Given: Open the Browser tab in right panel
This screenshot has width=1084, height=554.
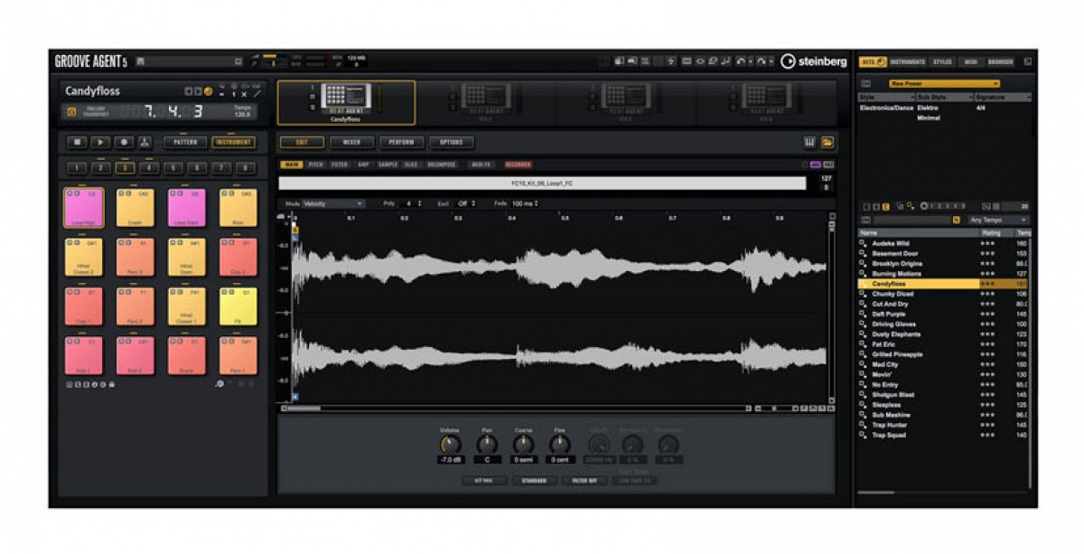Looking at the screenshot, I should pyautogui.click(x=1000, y=62).
